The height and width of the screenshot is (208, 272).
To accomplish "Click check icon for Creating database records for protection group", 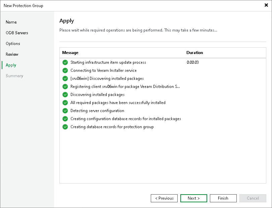I will pyautogui.click(x=65, y=127).
